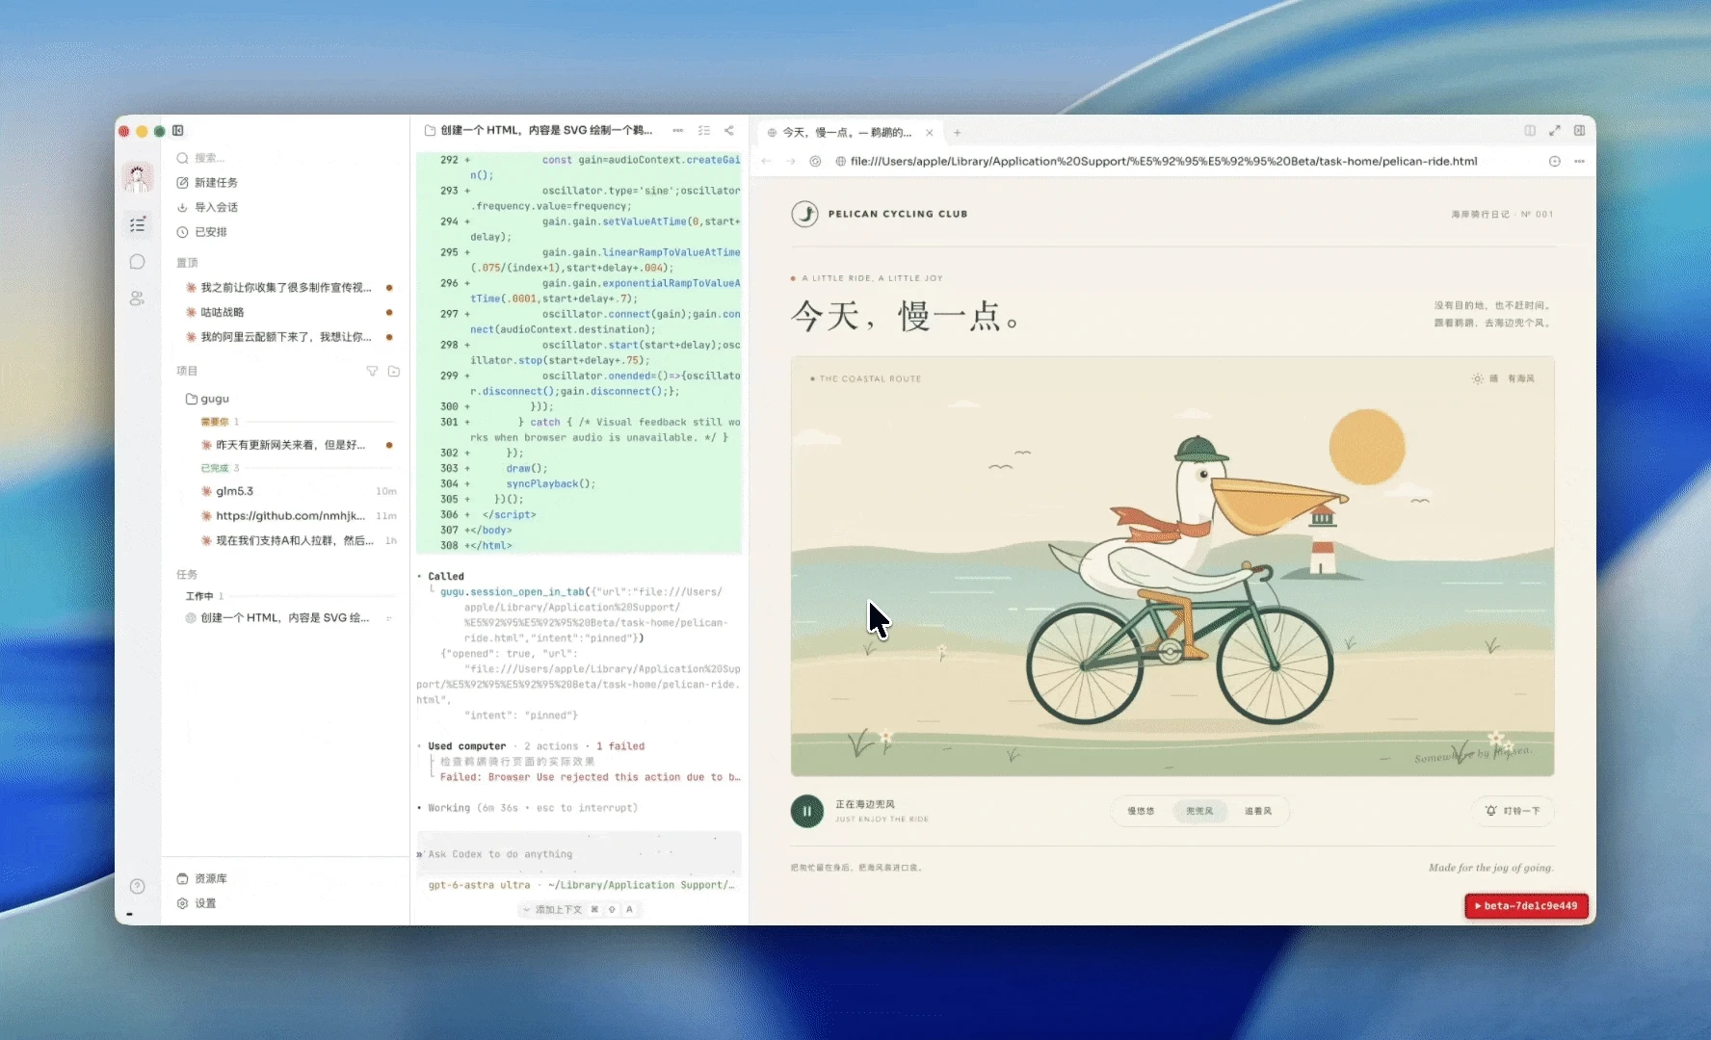
Task: Go forward in the embedded browser
Action: point(791,162)
